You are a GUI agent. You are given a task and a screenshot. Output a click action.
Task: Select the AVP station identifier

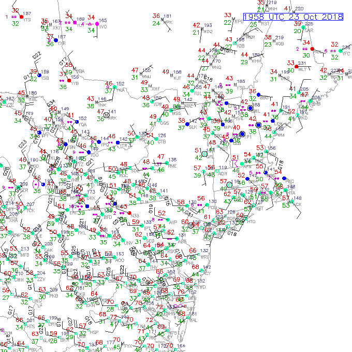tap(173, 223)
